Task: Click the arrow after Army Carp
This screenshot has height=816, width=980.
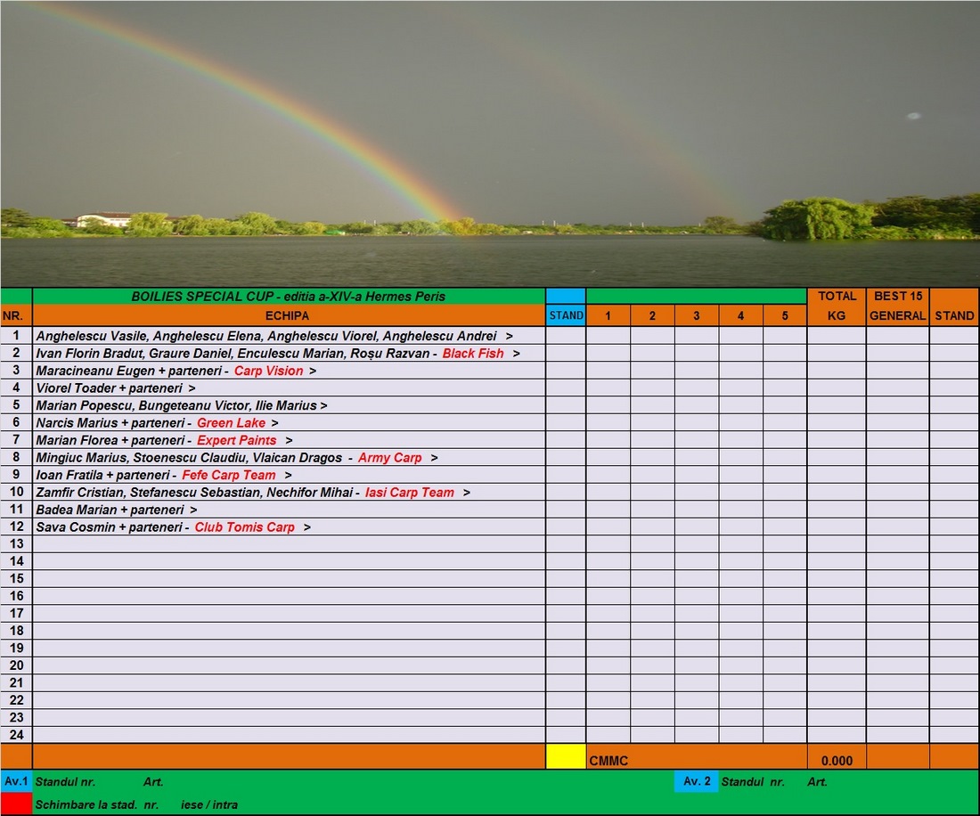Action: pos(434,458)
